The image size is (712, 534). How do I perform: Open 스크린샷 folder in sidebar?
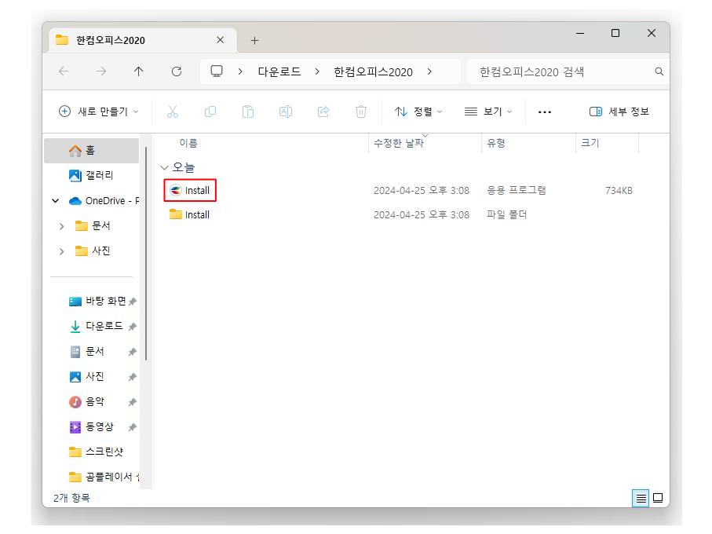tap(97, 452)
